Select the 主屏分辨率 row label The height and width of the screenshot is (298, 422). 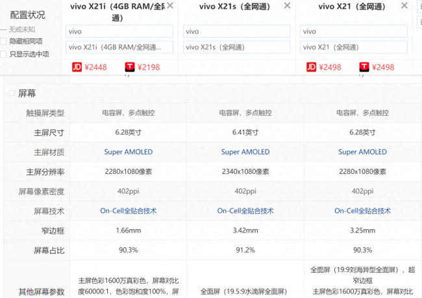click(x=45, y=172)
